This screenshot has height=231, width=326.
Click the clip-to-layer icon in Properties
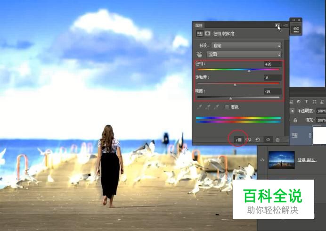[x=238, y=140]
